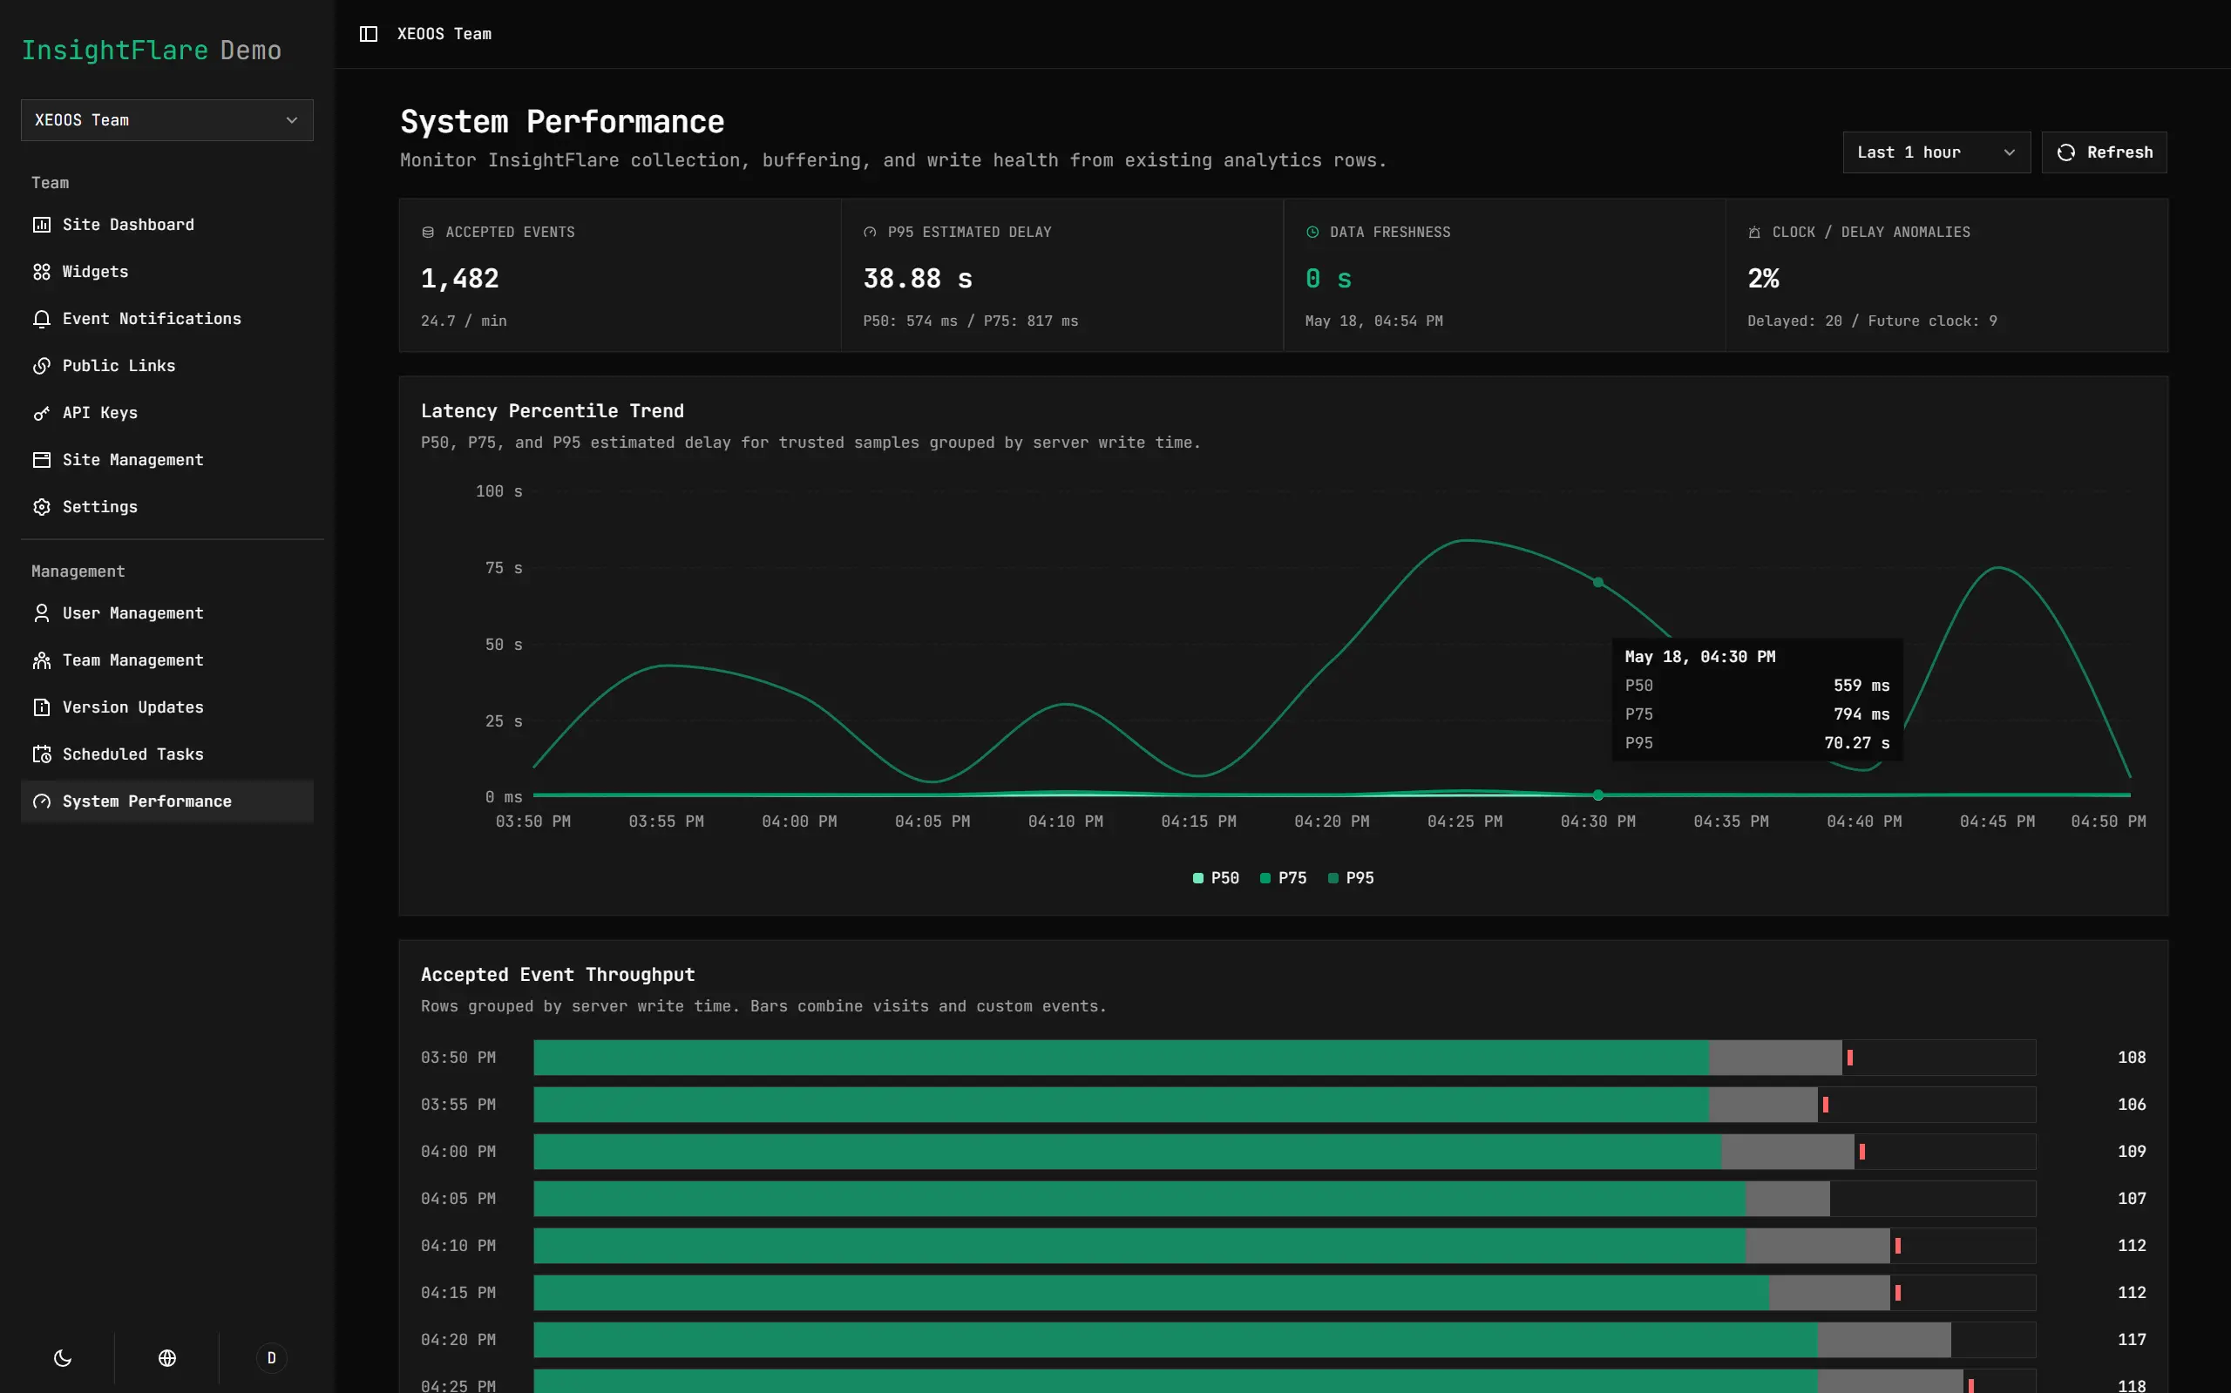
Task: Toggle P95 series in chart legend
Action: click(x=1351, y=878)
